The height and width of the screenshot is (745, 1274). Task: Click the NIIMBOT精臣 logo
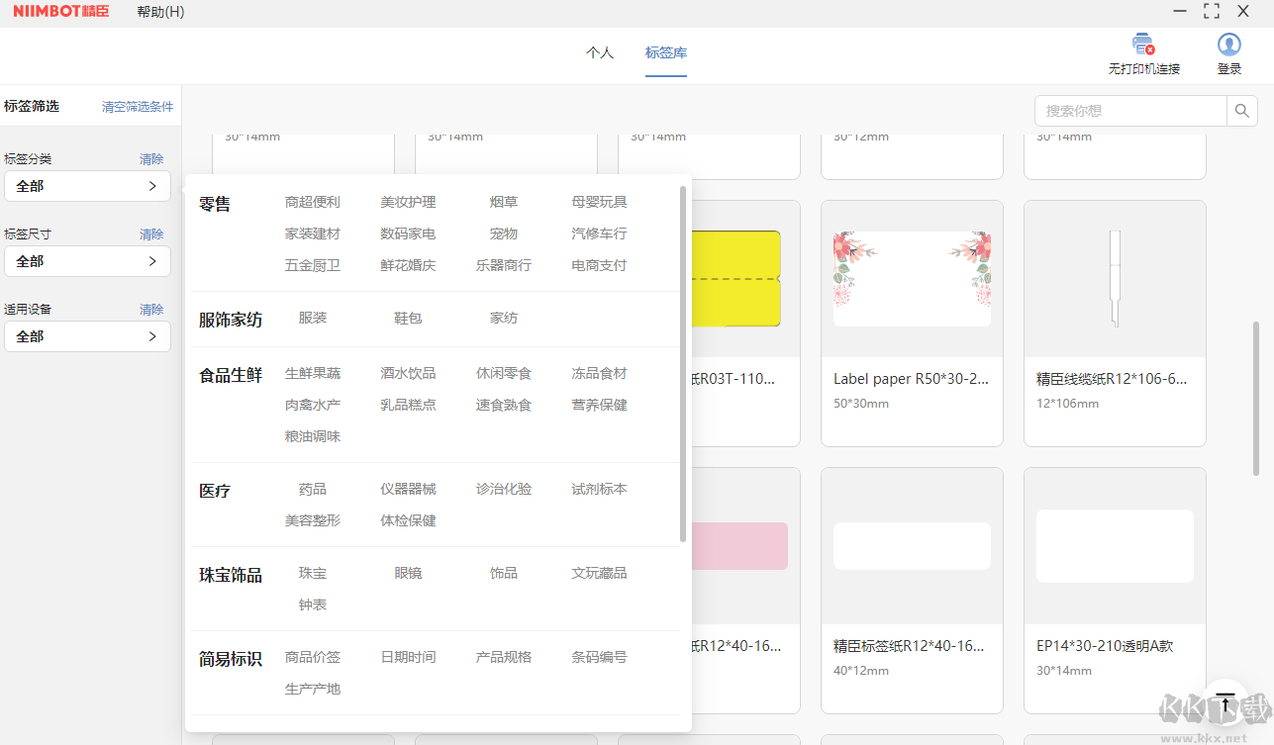(59, 12)
